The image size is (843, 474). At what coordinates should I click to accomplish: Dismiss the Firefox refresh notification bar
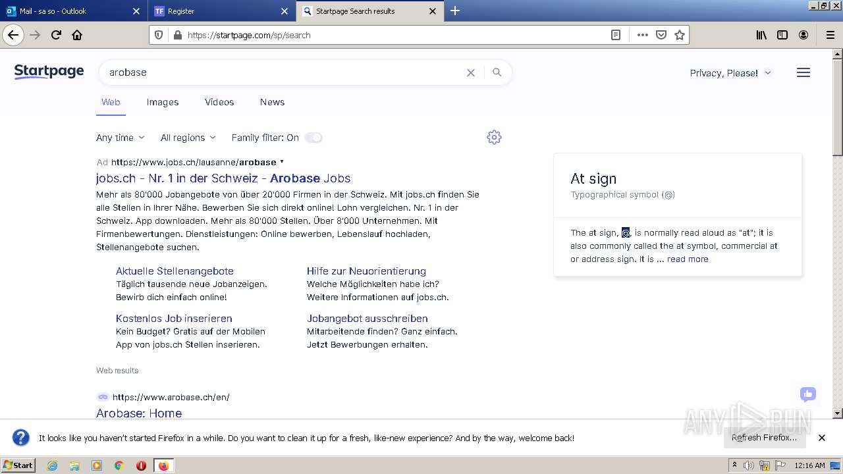[822, 438]
